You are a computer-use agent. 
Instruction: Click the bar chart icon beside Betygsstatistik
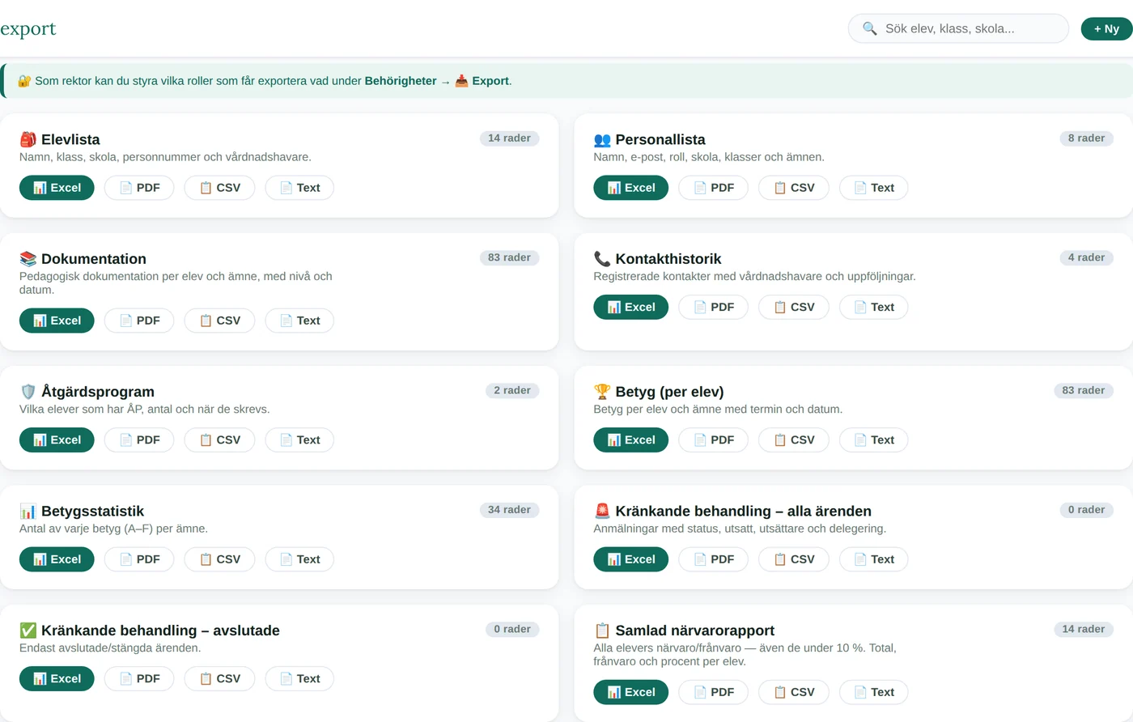coord(28,512)
